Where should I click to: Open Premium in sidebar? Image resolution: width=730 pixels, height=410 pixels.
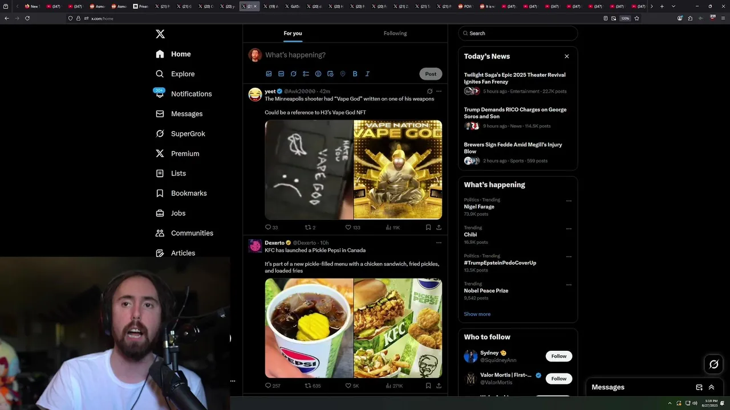pyautogui.click(x=177, y=154)
